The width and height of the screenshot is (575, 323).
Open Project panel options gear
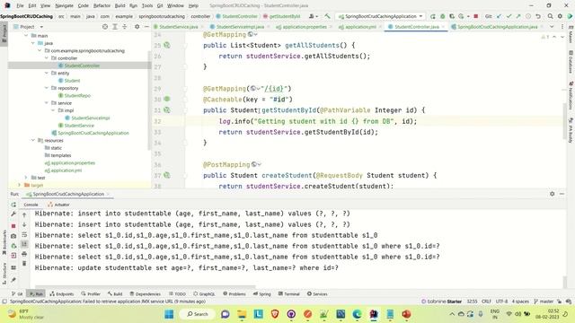pyautogui.click(x=137, y=27)
